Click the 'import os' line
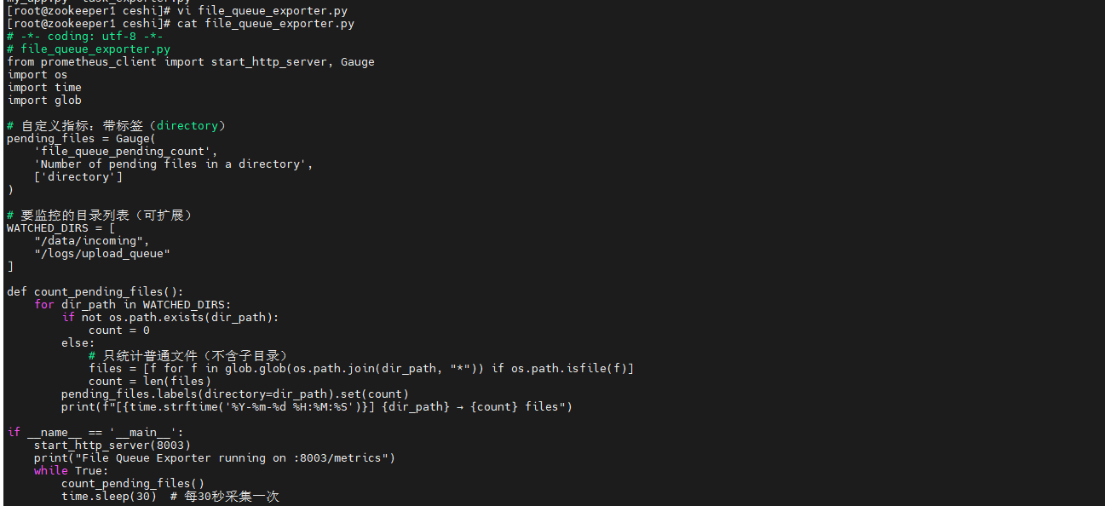Viewport: 1105px width, 506px height. coord(37,74)
